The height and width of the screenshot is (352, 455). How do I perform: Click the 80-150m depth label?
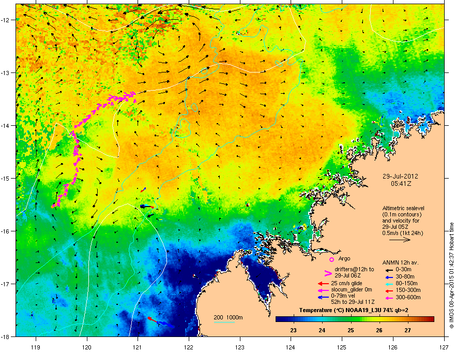pos(406,283)
